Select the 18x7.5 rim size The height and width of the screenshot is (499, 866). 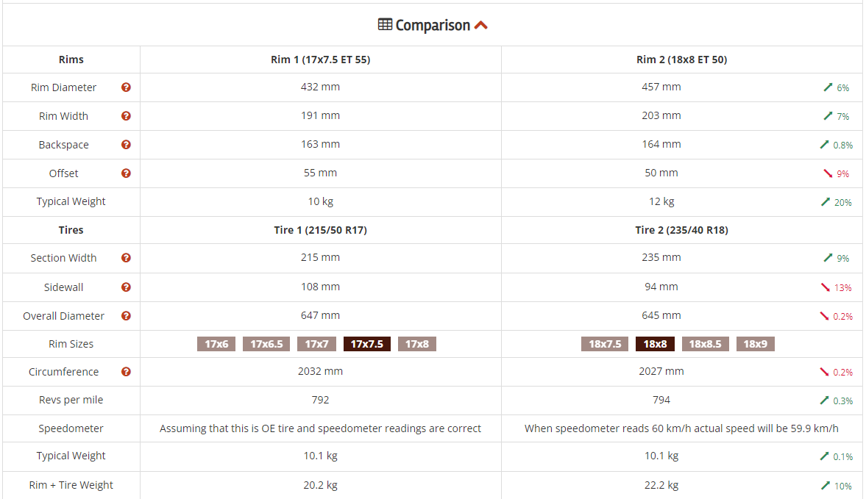pyautogui.click(x=605, y=344)
